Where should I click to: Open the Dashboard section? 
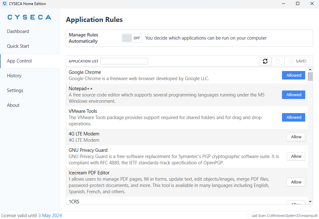click(x=30, y=31)
